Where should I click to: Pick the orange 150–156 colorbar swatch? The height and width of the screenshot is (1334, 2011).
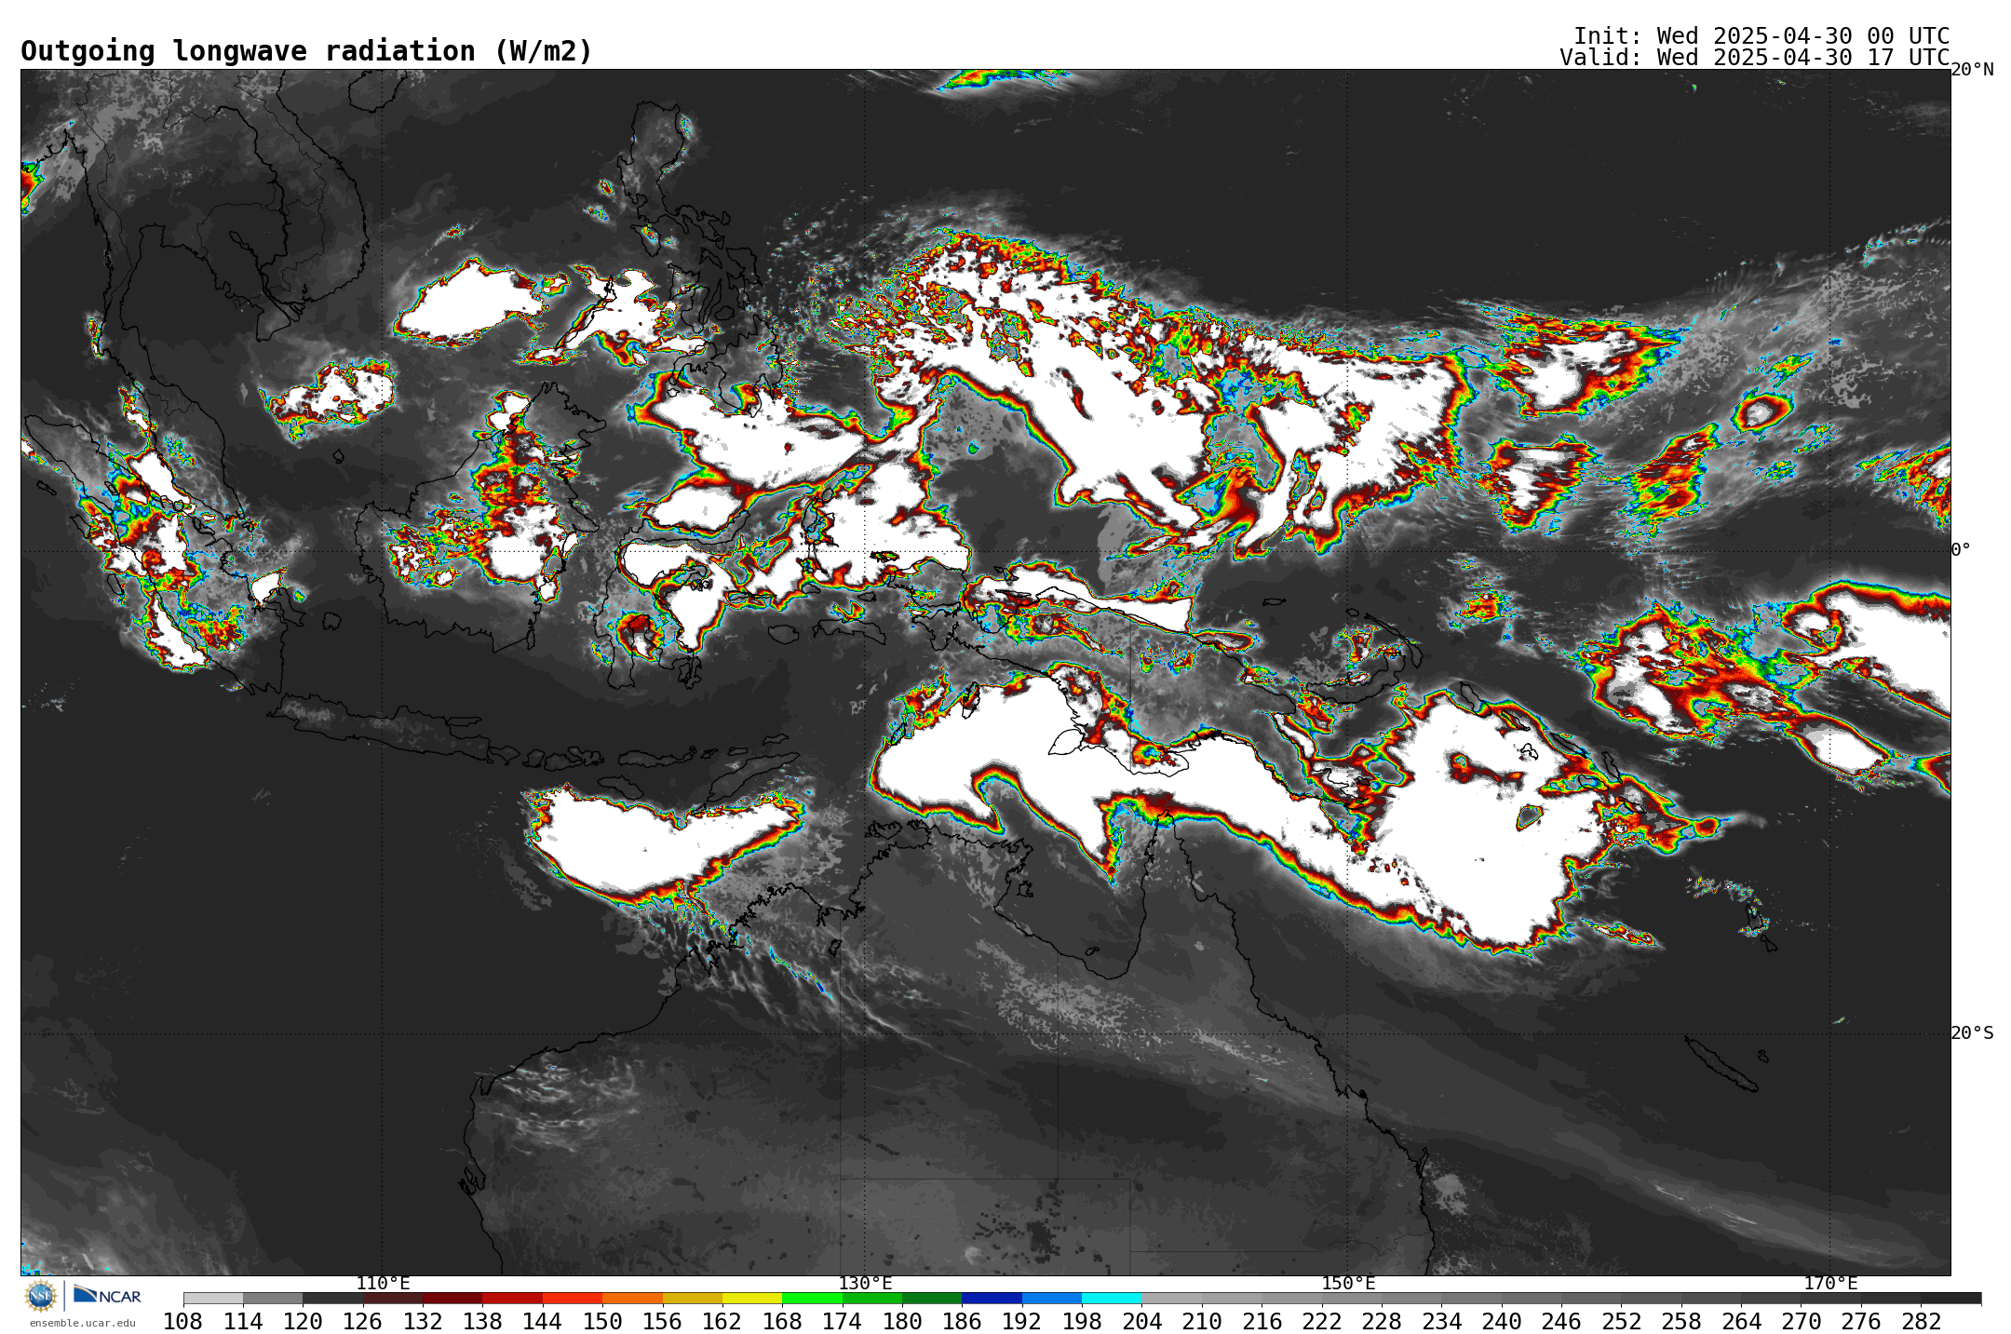point(632,1298)
